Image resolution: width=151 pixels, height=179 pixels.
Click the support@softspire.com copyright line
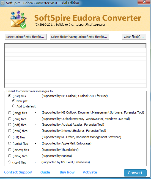click(x=70, y=25)
